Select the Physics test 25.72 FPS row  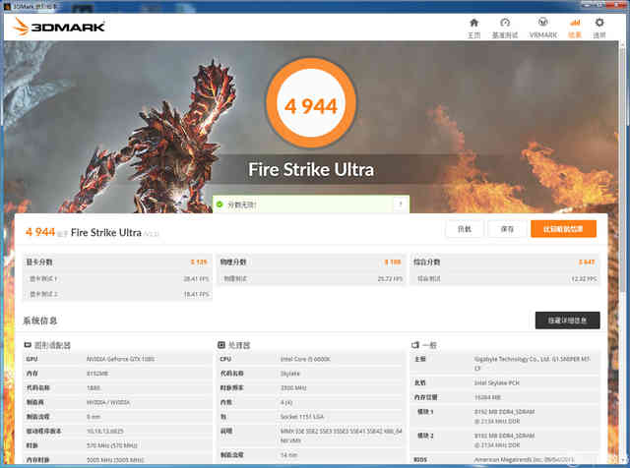(x=311, y=278)
